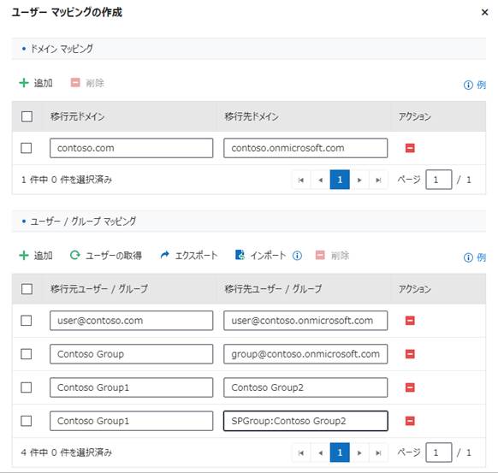Viewport: 498px width, 473px height.
Task: Delete the SPGroup:Contoso Group2 mapping row
Action: pos(410,421)
